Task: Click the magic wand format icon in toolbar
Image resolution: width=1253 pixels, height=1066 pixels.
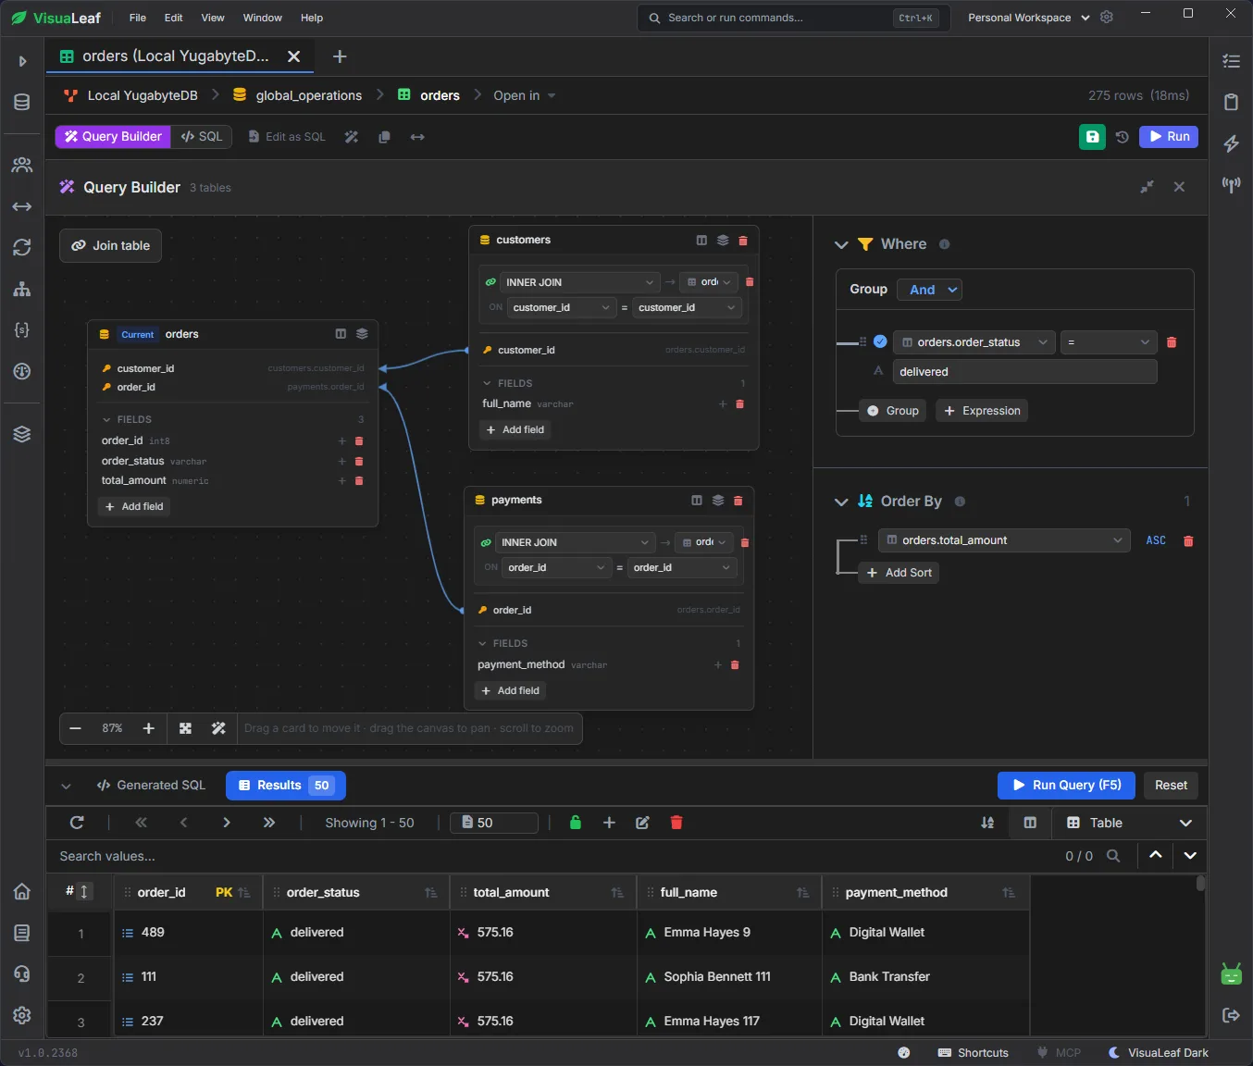Action: (x=352, y=137)
